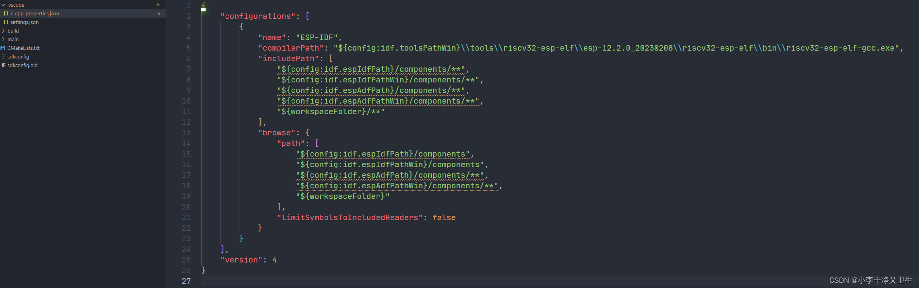Click "${workspaceFolder}/**" on line 11

331,111
